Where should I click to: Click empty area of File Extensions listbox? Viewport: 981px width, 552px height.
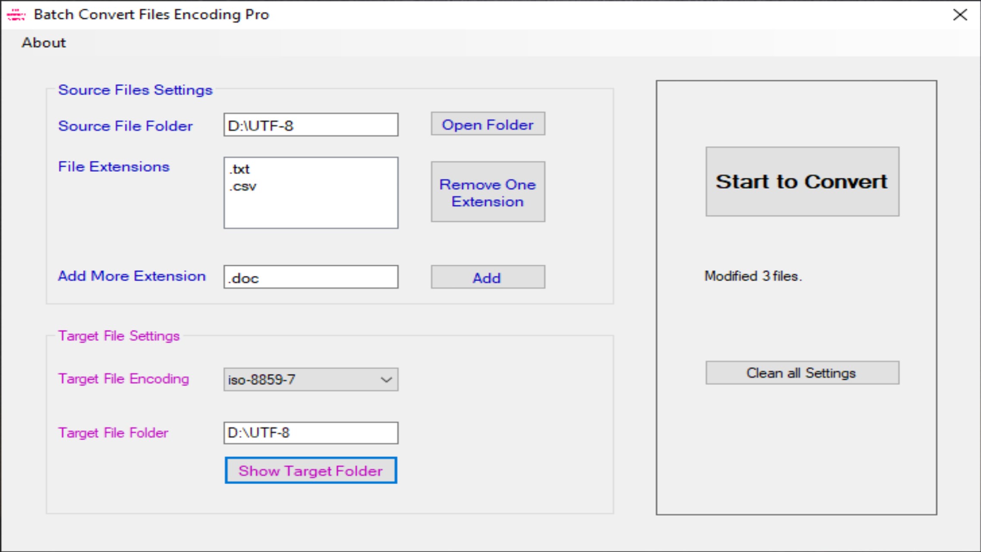click(310, 211)
